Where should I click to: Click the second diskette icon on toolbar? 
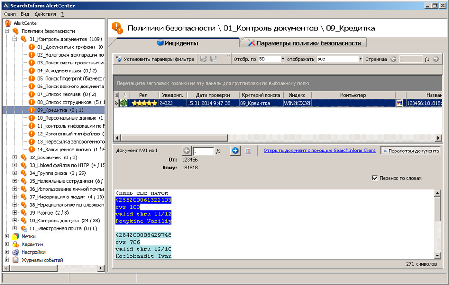213,58
